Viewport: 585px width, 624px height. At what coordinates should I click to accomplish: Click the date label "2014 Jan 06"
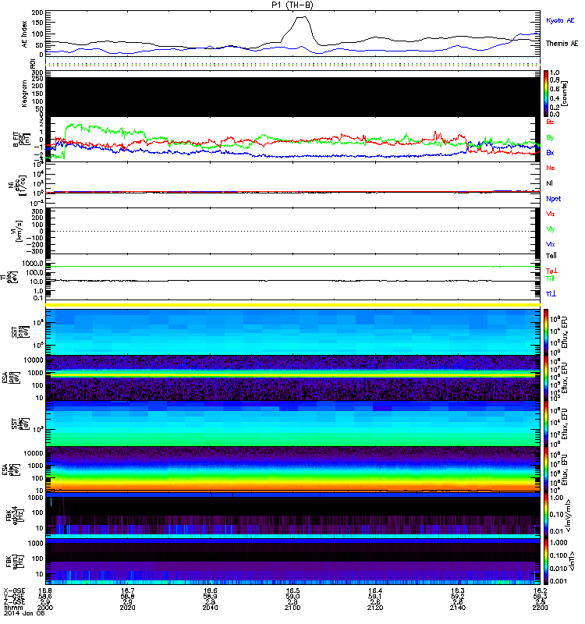[x=24, y=613]
